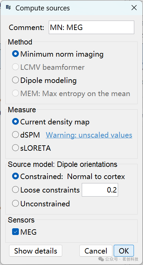Click the Comment text field

point(92,27)
